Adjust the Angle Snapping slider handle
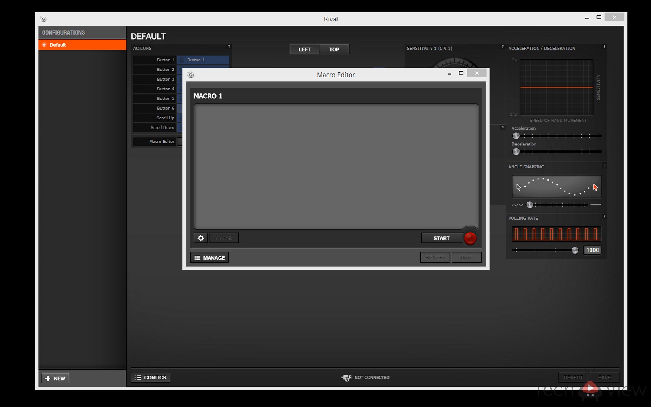The height and width of the screenshot is (407, 651). (530, 205)
